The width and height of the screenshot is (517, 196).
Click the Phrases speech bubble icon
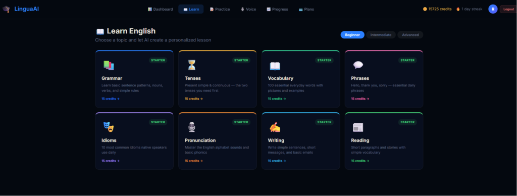[x=358, y=65]
